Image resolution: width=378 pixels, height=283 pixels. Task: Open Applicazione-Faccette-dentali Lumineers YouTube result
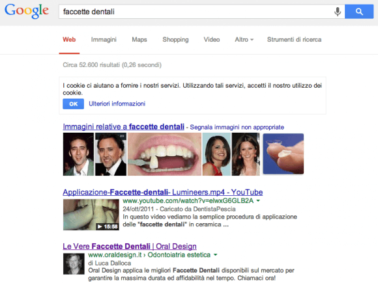[x=163, y=193]
